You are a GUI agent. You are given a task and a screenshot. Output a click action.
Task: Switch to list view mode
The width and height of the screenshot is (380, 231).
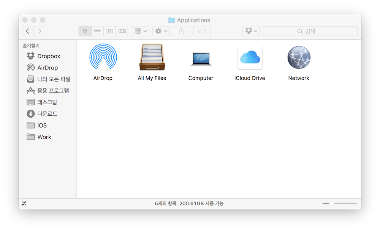pyautogui.click(x=97, y=31)
